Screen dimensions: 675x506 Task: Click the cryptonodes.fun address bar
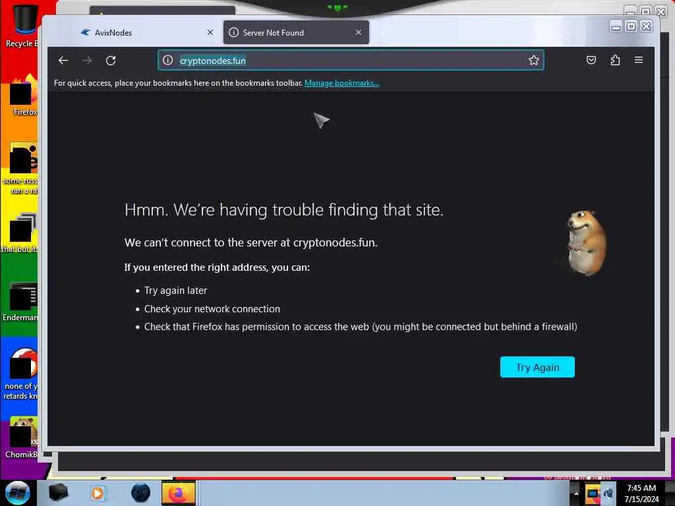click(x=351, y=60)
